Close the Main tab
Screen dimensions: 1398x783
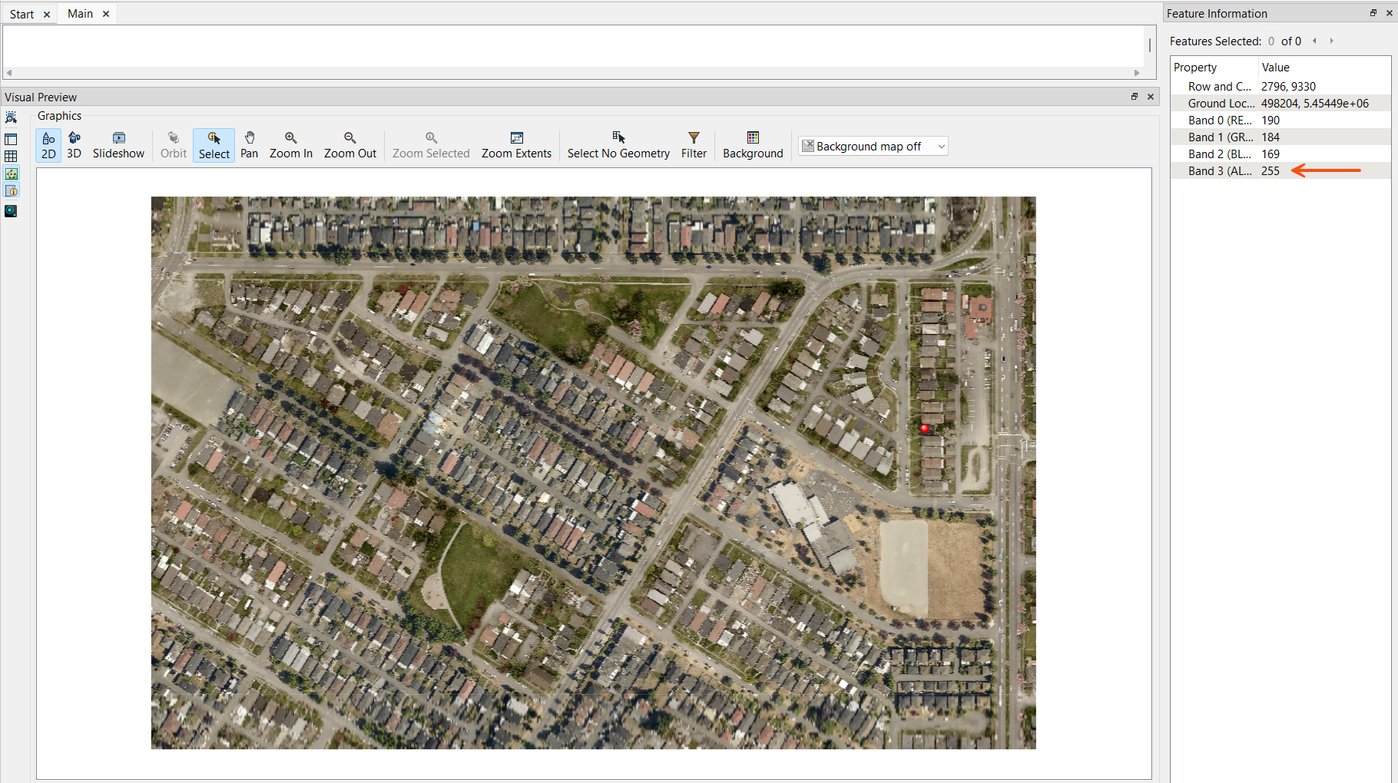click(106, 14)
